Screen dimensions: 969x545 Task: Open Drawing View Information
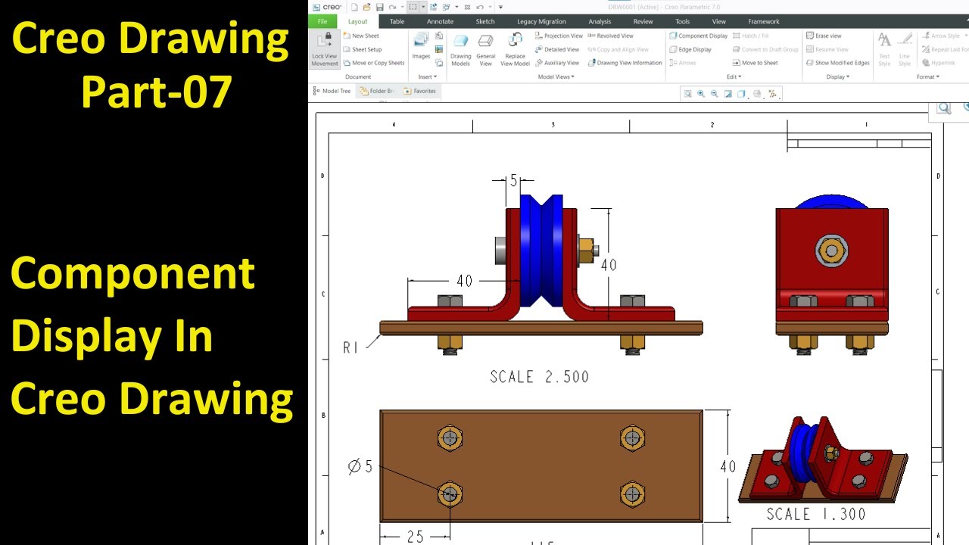tap(625, 63)
